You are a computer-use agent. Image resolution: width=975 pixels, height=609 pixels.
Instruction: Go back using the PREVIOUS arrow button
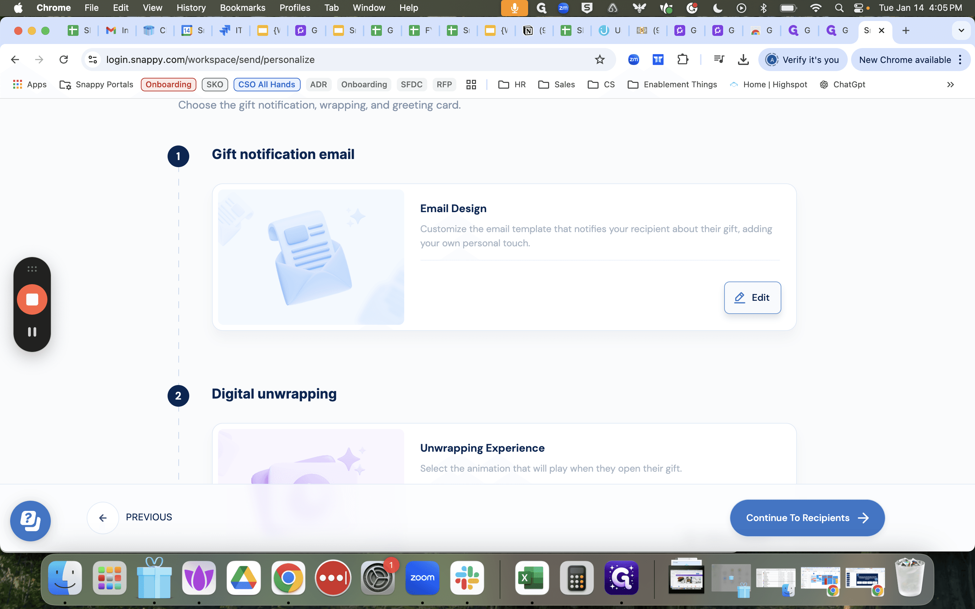coord(103,518)
